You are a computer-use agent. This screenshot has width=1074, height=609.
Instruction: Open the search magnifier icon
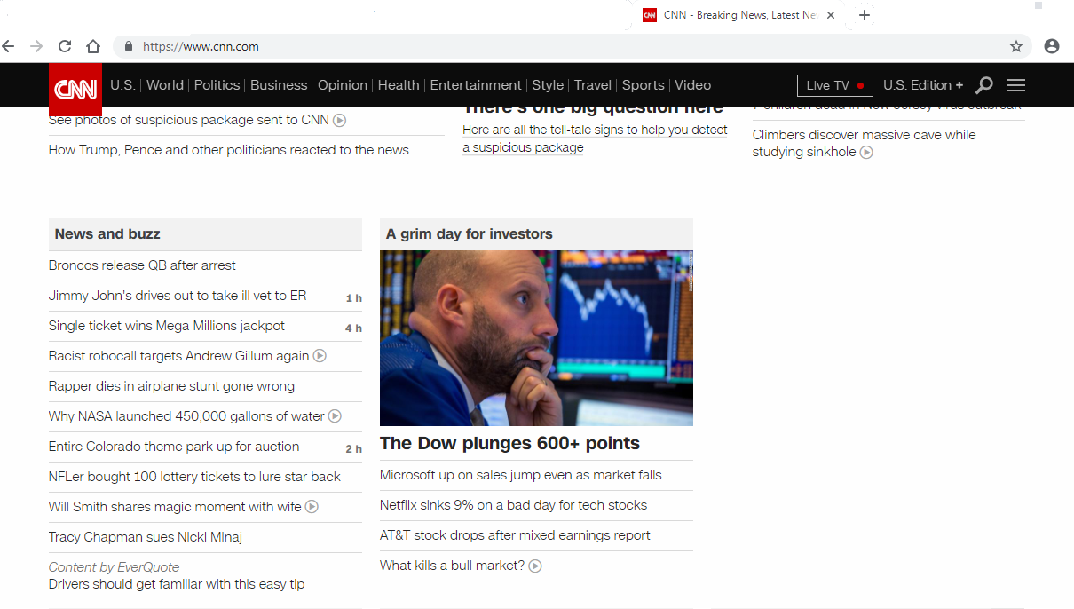click(984, 85)
